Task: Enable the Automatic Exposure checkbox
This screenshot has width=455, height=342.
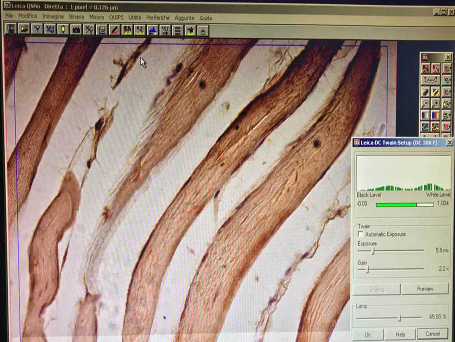Action: tap(361, 234)
